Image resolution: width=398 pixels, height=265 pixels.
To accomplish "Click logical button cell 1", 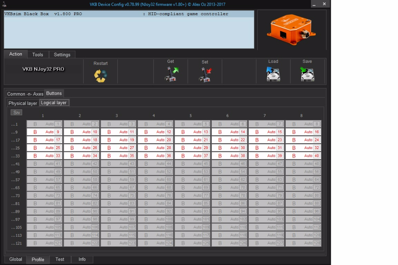I will (44, 124).
